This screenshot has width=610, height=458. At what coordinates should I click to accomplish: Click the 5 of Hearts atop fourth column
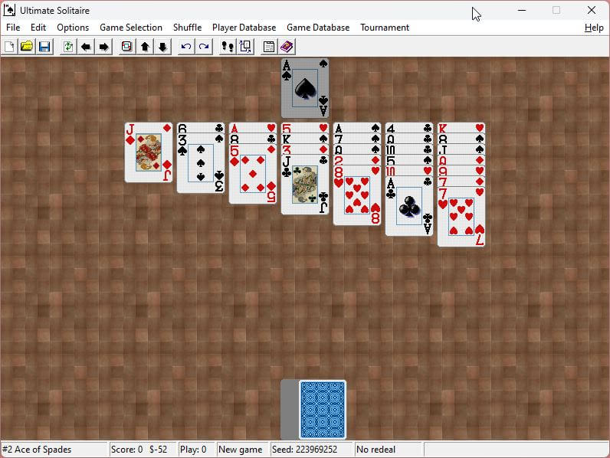point(305,128)
